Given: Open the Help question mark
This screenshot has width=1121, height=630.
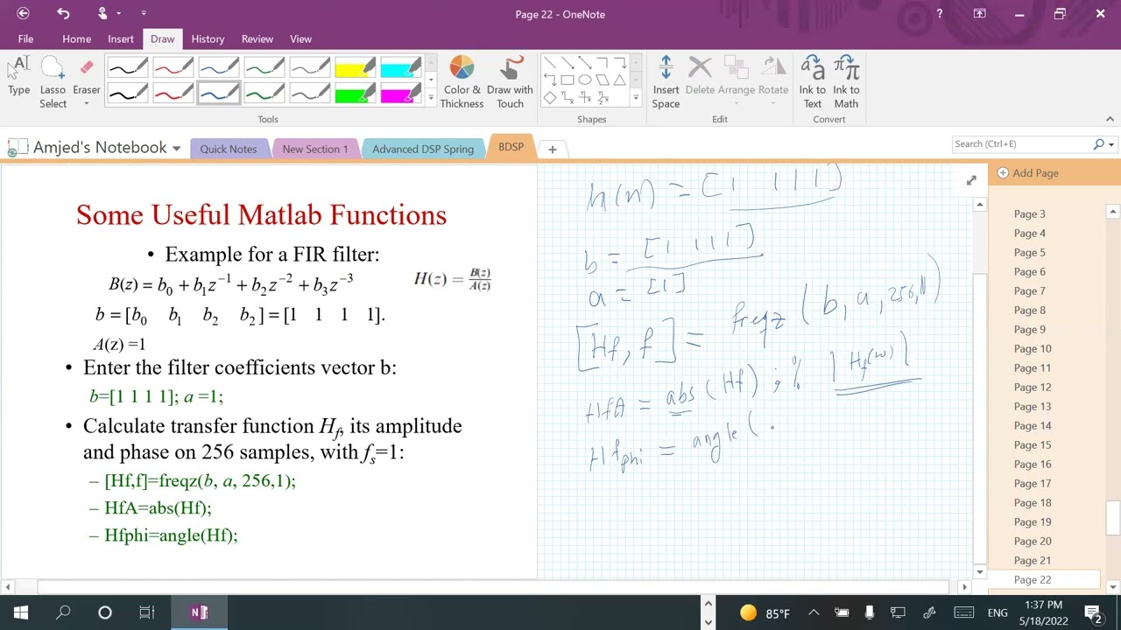Looking at the screenshot, I should (x=940, y=13).
